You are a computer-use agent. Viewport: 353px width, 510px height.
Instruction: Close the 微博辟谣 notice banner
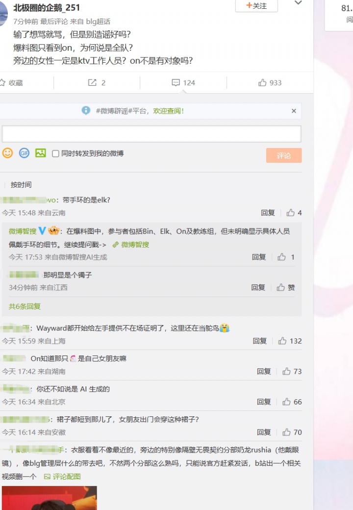[x=294, y=111]
